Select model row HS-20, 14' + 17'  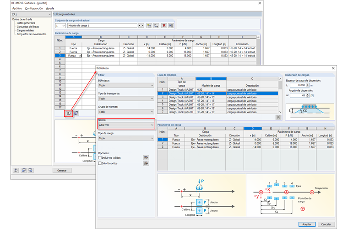[x=217, y=104]
